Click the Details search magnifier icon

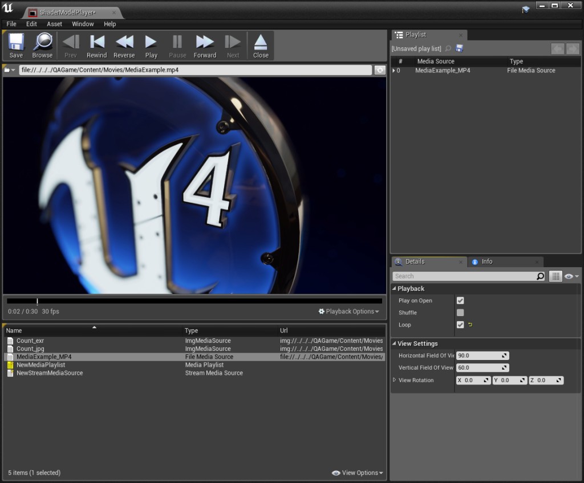(x=541, y=276)
